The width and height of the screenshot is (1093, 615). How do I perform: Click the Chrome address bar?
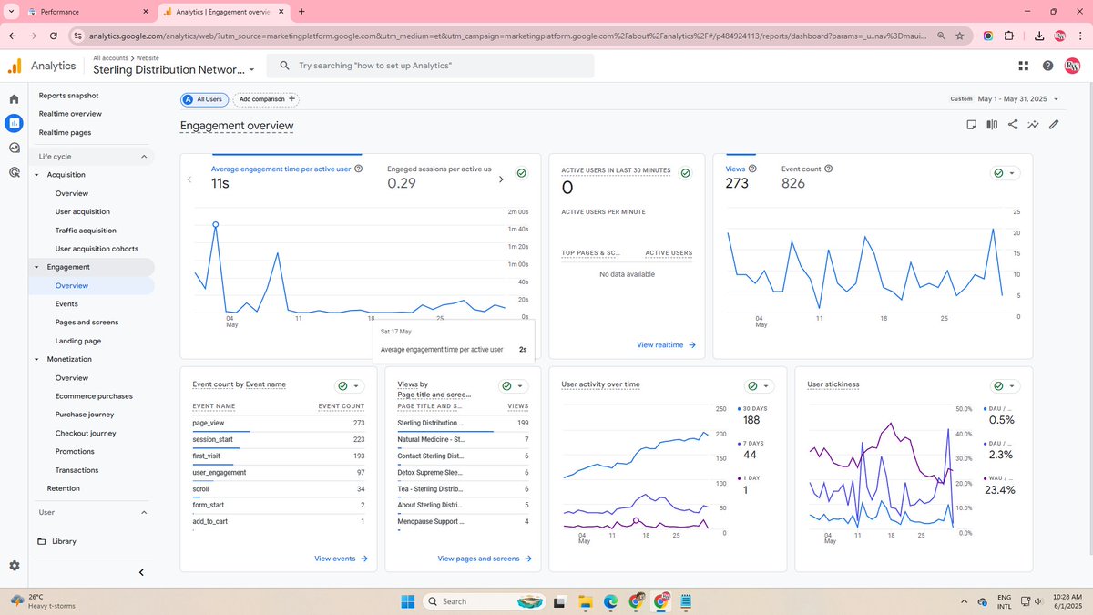[506, 36]
